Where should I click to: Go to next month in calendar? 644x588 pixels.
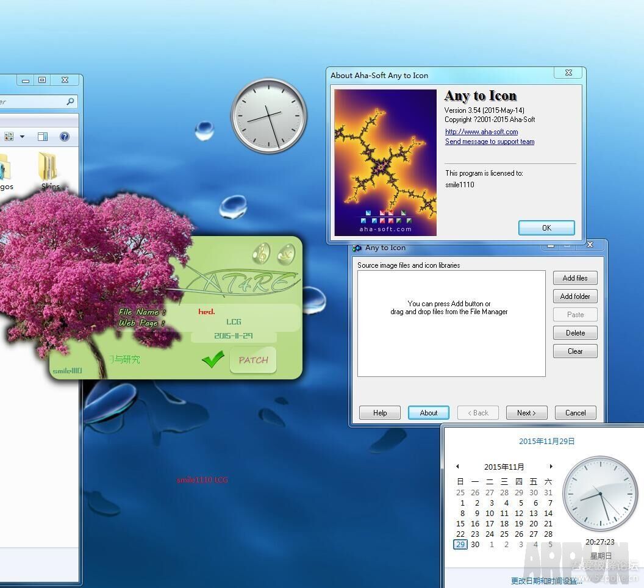tap(551, 467)
